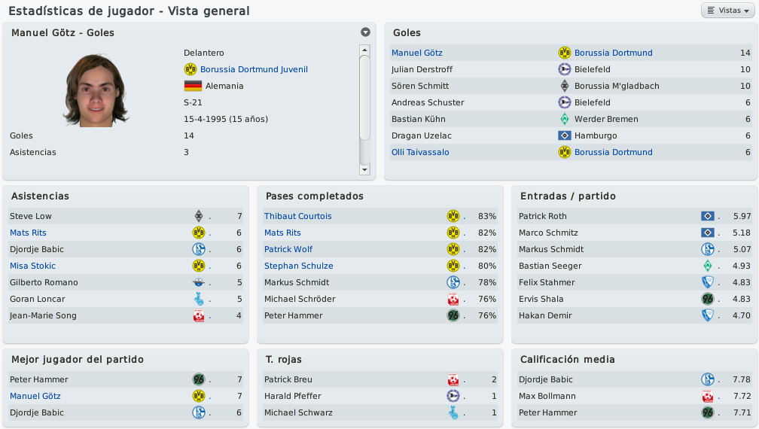Click the scroll down arrow in player info panel
This screenshot has height=429, width=759.
(x=365, y=170)
